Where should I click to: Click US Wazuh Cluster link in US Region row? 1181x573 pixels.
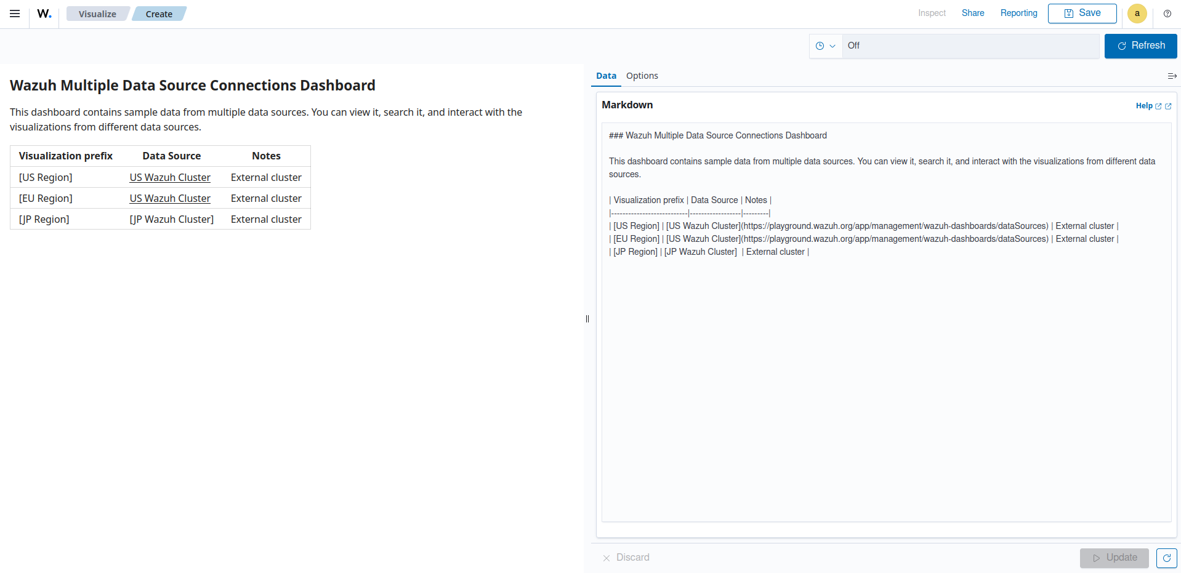(170, 177)
